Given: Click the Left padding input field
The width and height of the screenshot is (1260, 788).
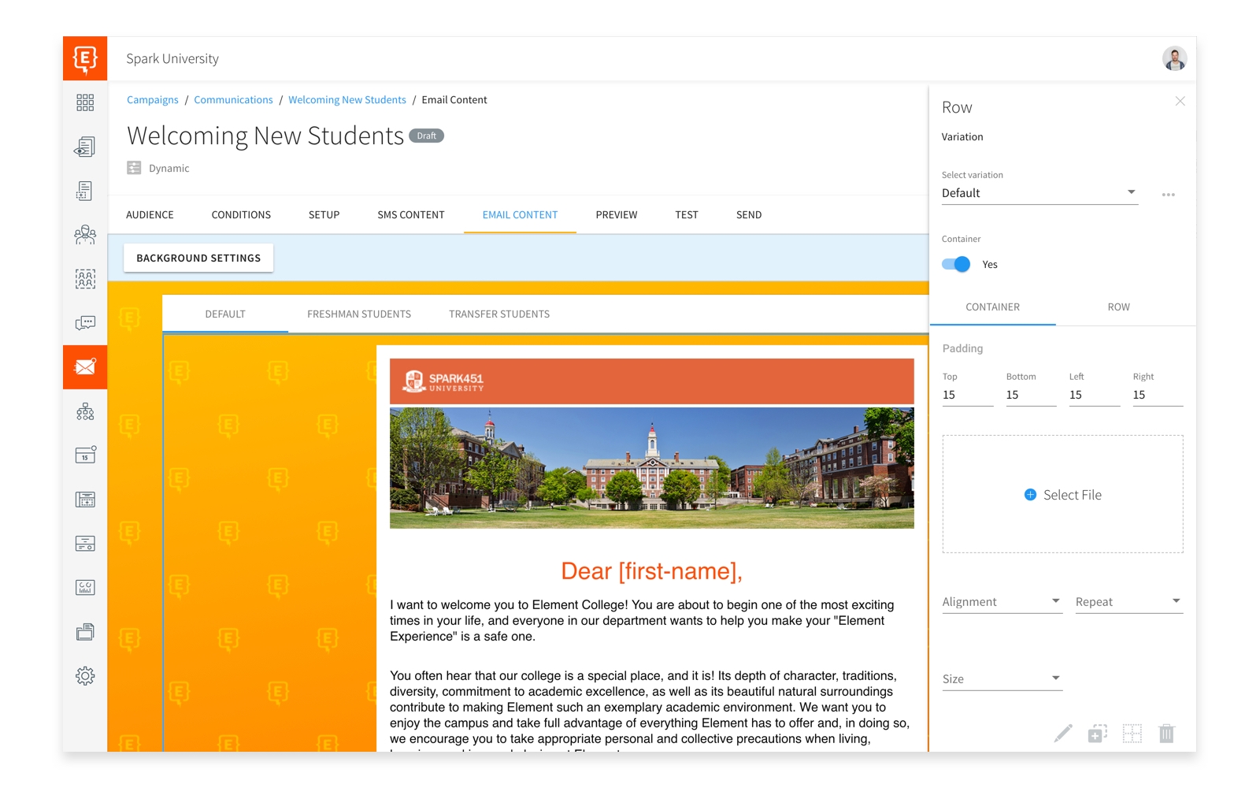Looking at the screenshot, I should pyautogui.click(x=1095, y=396).
